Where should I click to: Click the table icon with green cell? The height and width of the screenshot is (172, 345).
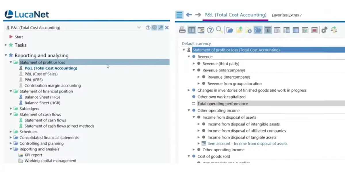pyautogui.click(x=305, y=30)
